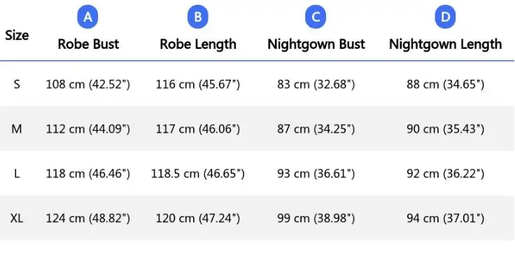Select the Nightgown Length column header
This screenshot has height=260, width=515.
click(445, 44)
